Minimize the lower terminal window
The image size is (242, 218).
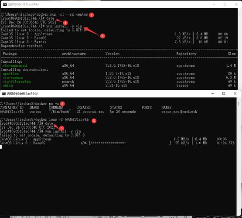[213, 93]
